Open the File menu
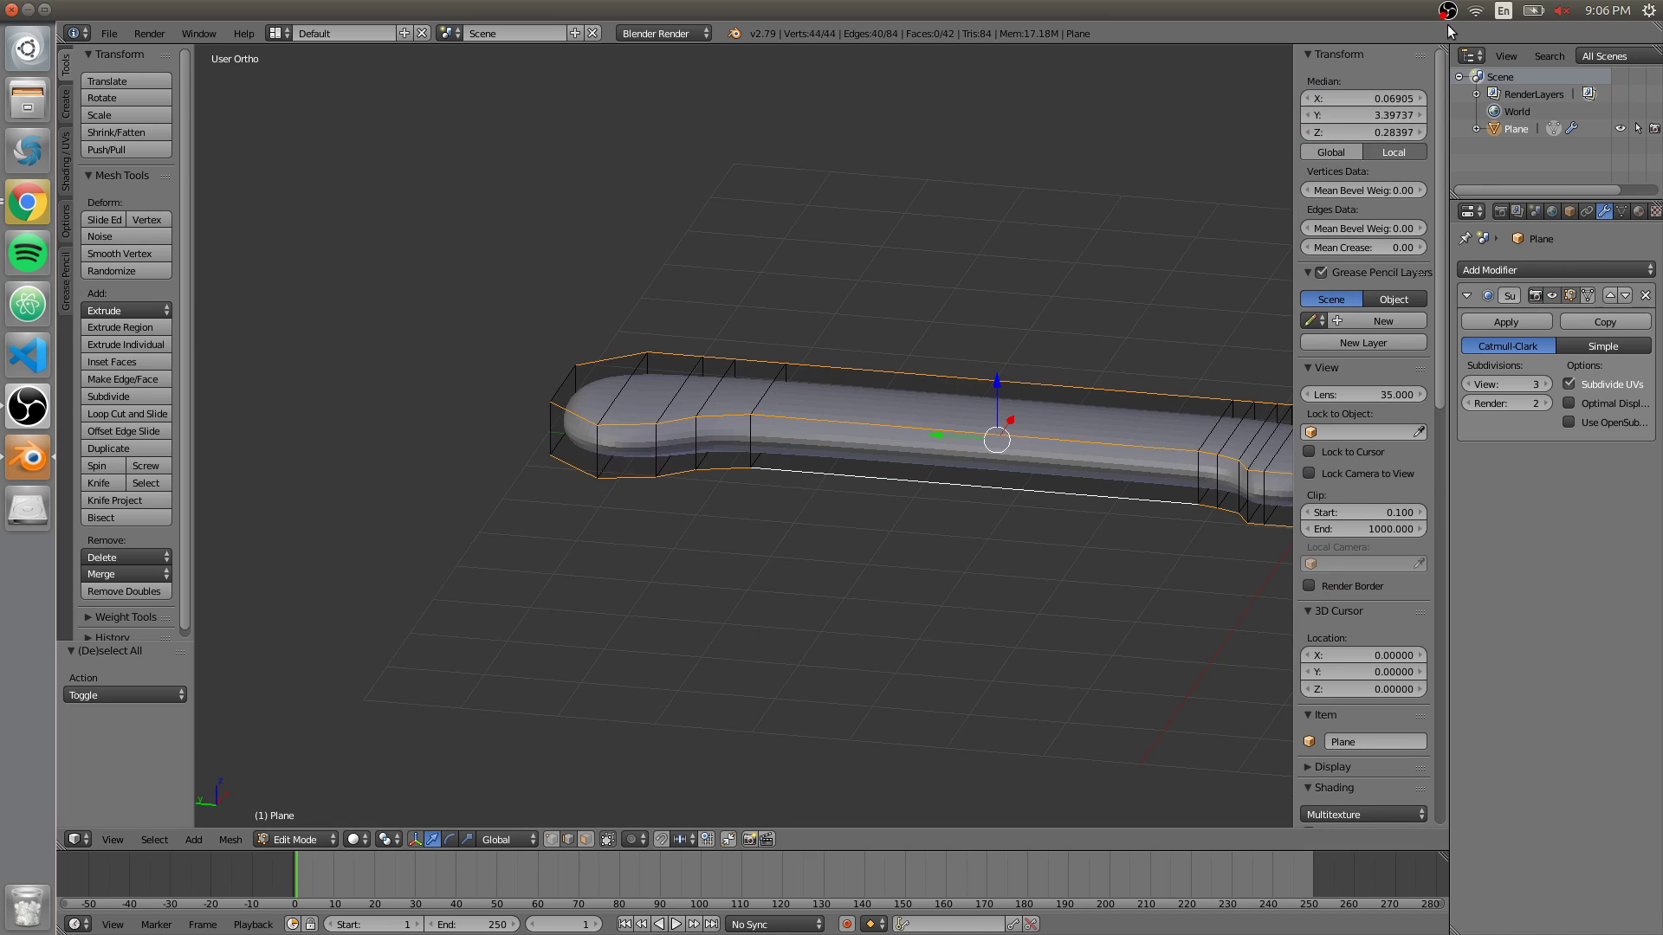This screenshot has width=1663, height=935. pos(109,33)
